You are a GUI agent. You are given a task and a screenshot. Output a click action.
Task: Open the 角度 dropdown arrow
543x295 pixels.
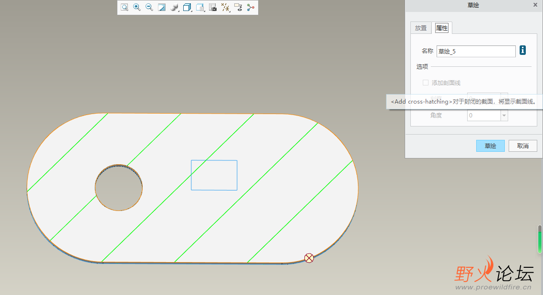click(504, 116)
